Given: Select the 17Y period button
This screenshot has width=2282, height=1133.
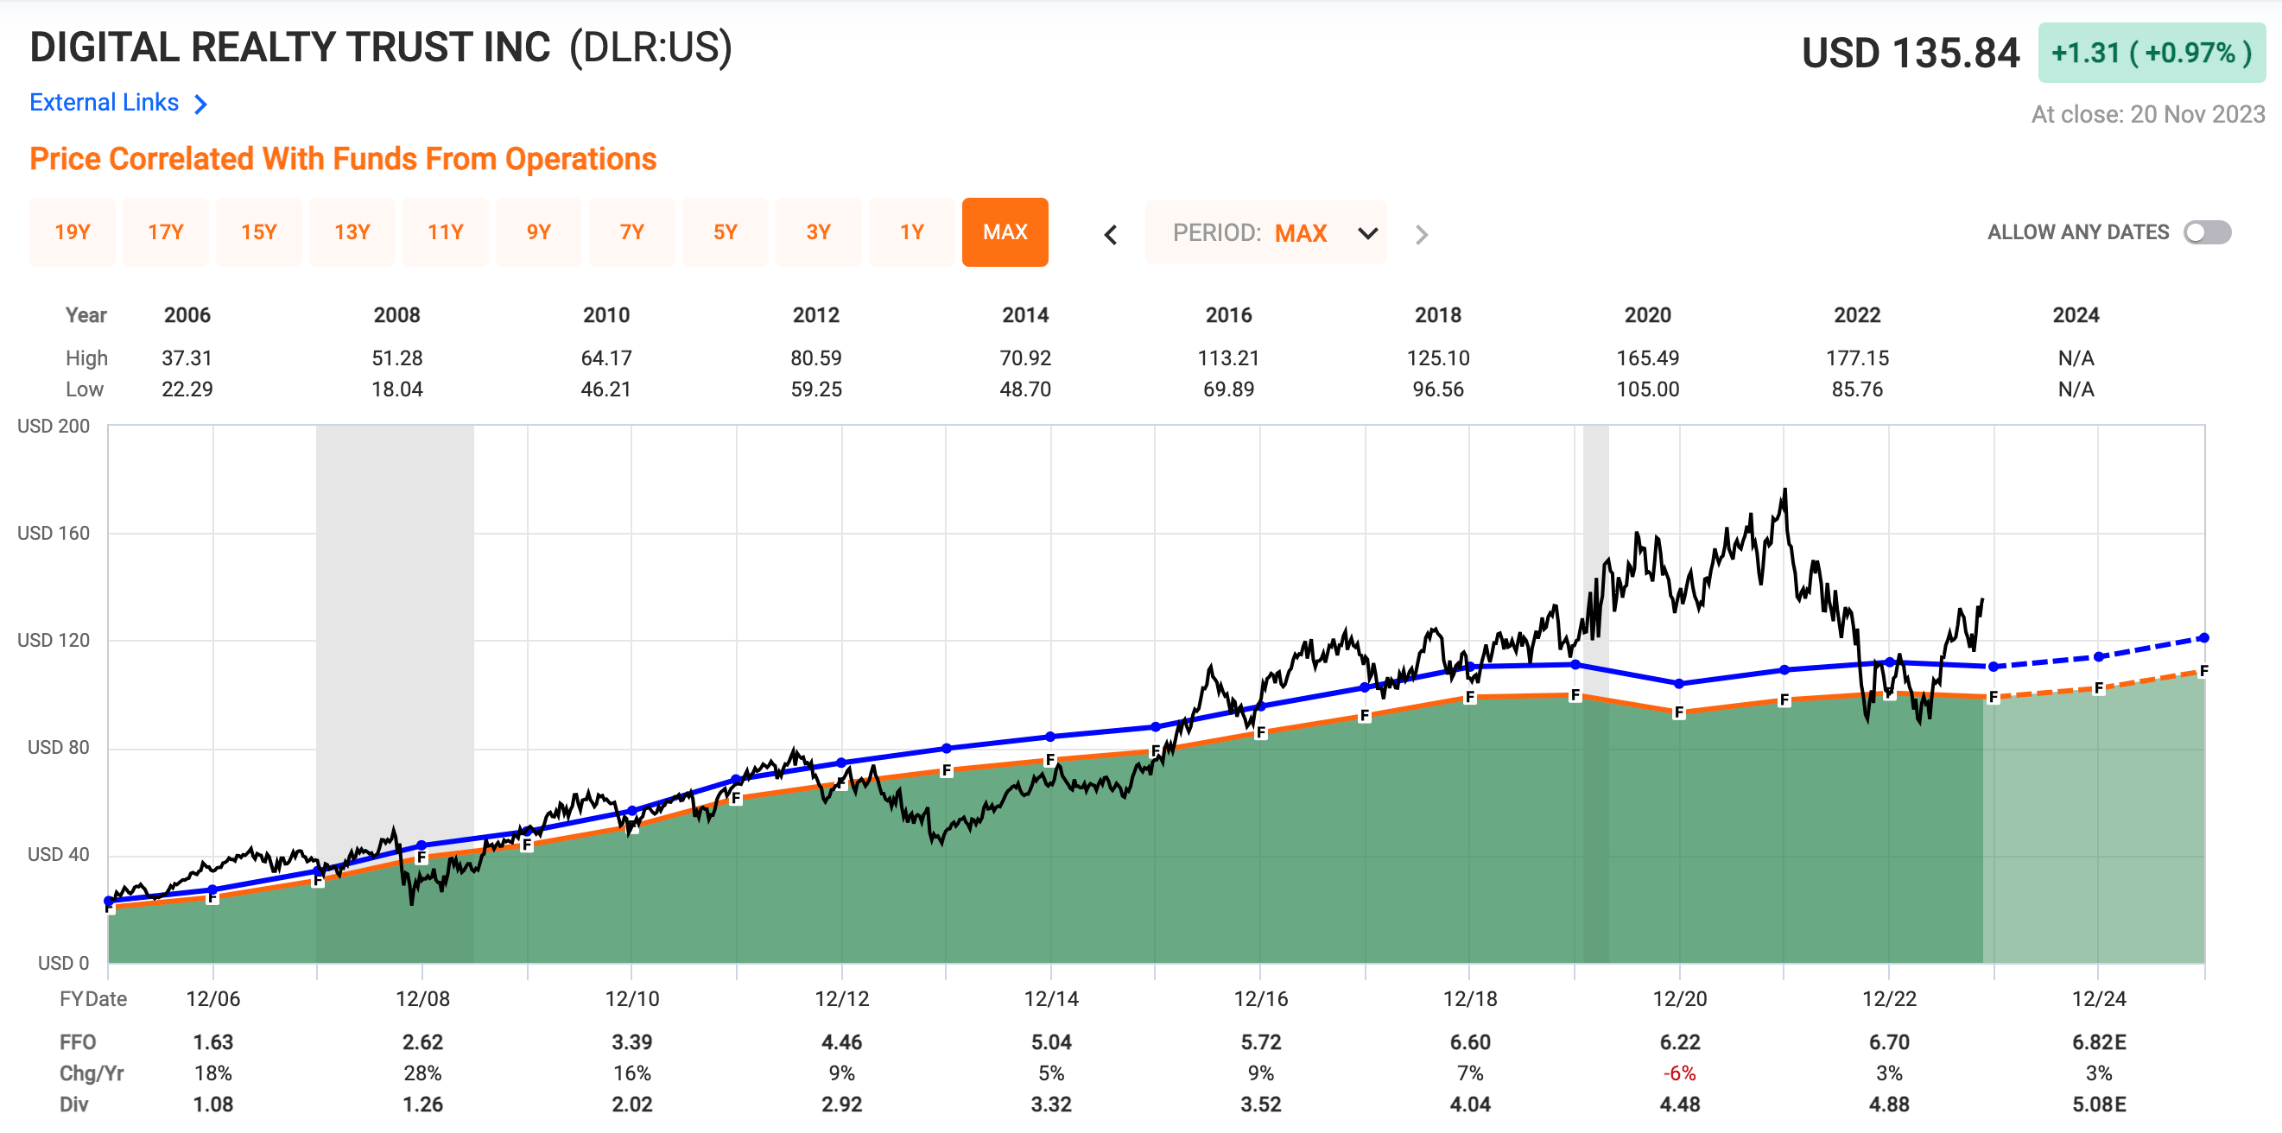Looking at the screenshot, I should coord(166,232).
